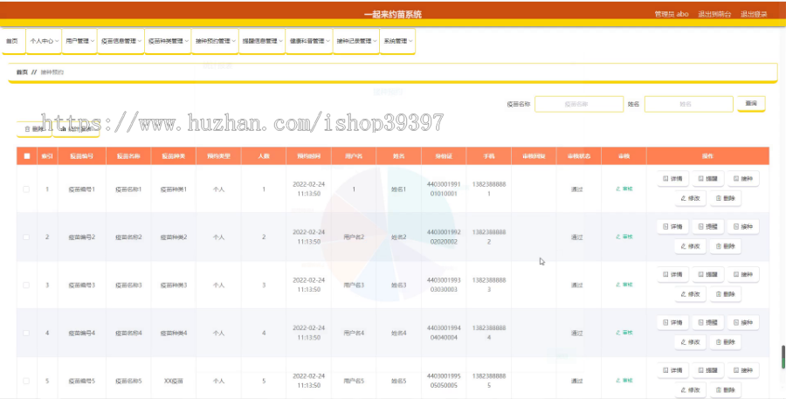The height and width of the screenshot is (399, 786).
Task: Click the 审核状态 column header
Action: pos(578,156)
